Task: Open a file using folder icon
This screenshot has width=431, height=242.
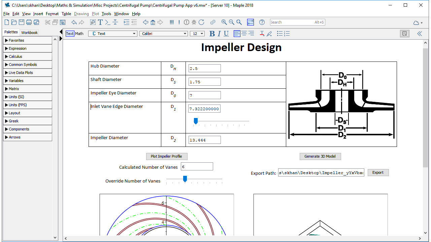Action: (x=14, y=22)
